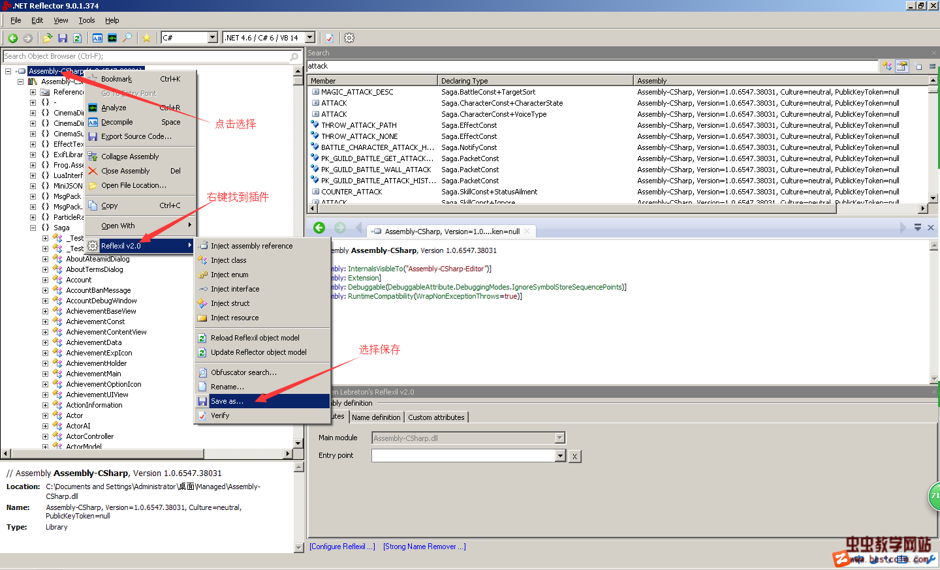Select AccountBanMessage in the tree
Viewport: 940px width, 570px height.
pyautogui.click(x=98, y=290)
